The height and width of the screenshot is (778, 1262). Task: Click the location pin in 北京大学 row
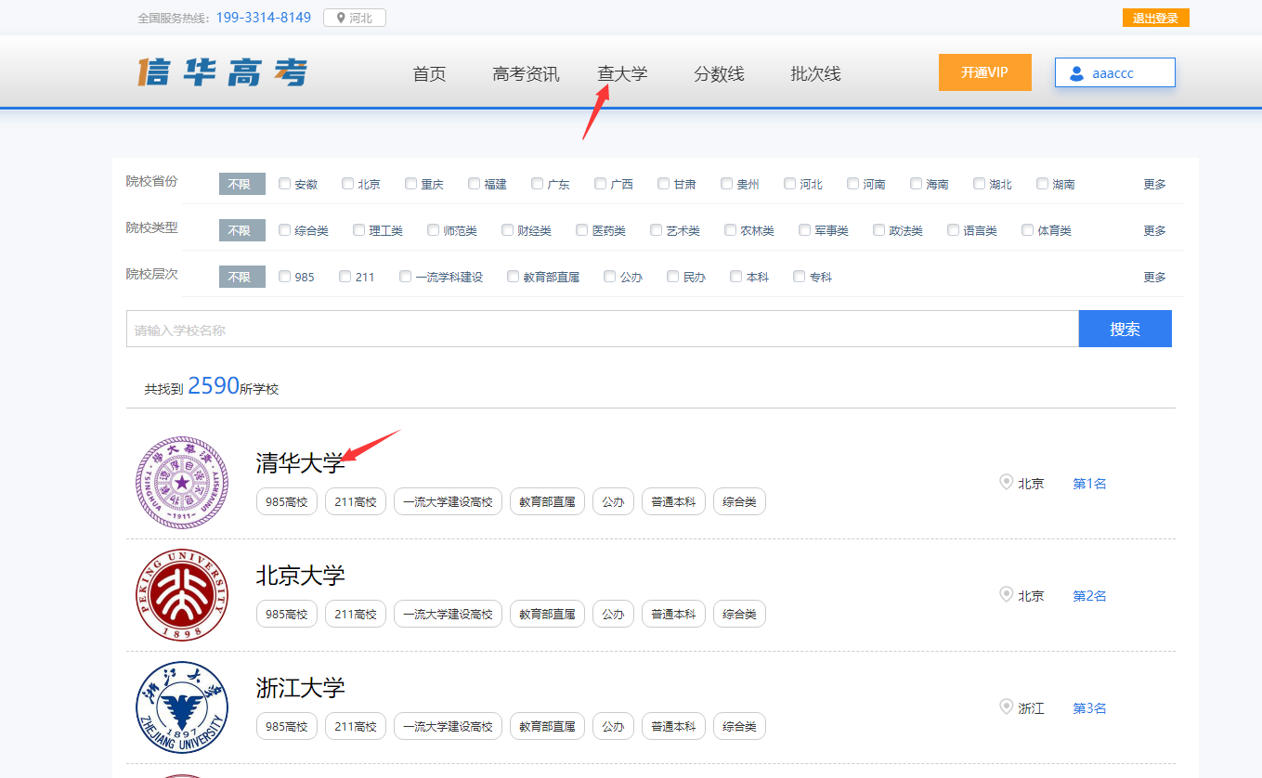tap(1006, 594)
